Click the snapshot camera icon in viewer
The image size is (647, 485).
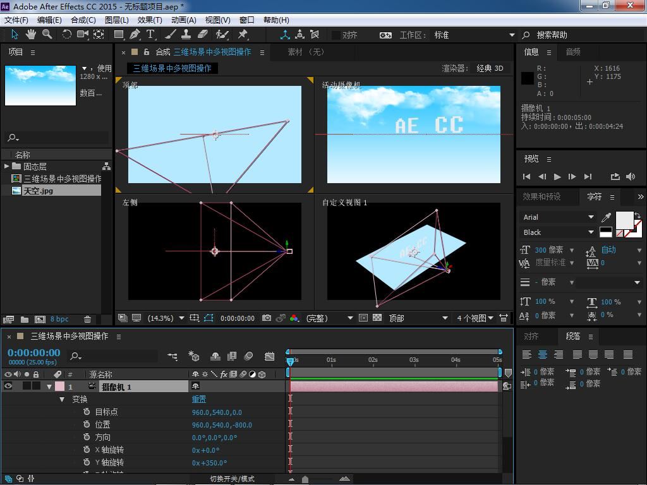coord(267,318)
